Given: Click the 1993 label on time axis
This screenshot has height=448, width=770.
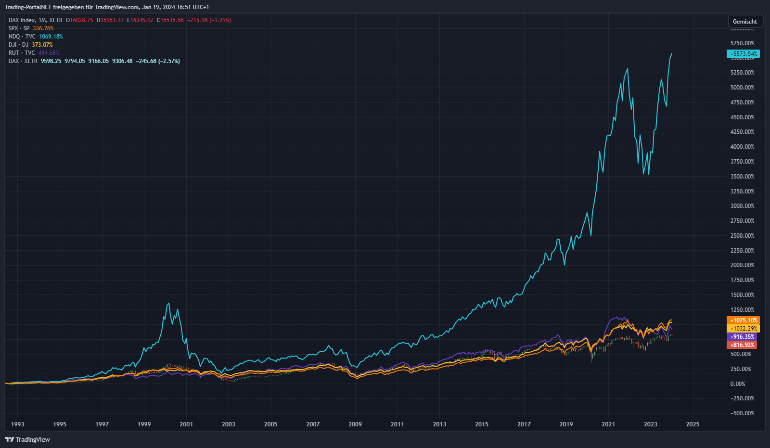Looking at the screenshot, I should (17, 424).
